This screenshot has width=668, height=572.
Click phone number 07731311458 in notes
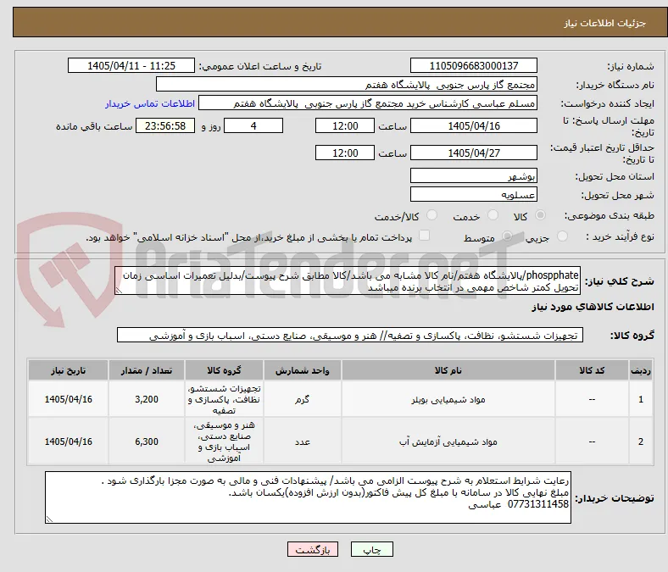tap(538, 504)
